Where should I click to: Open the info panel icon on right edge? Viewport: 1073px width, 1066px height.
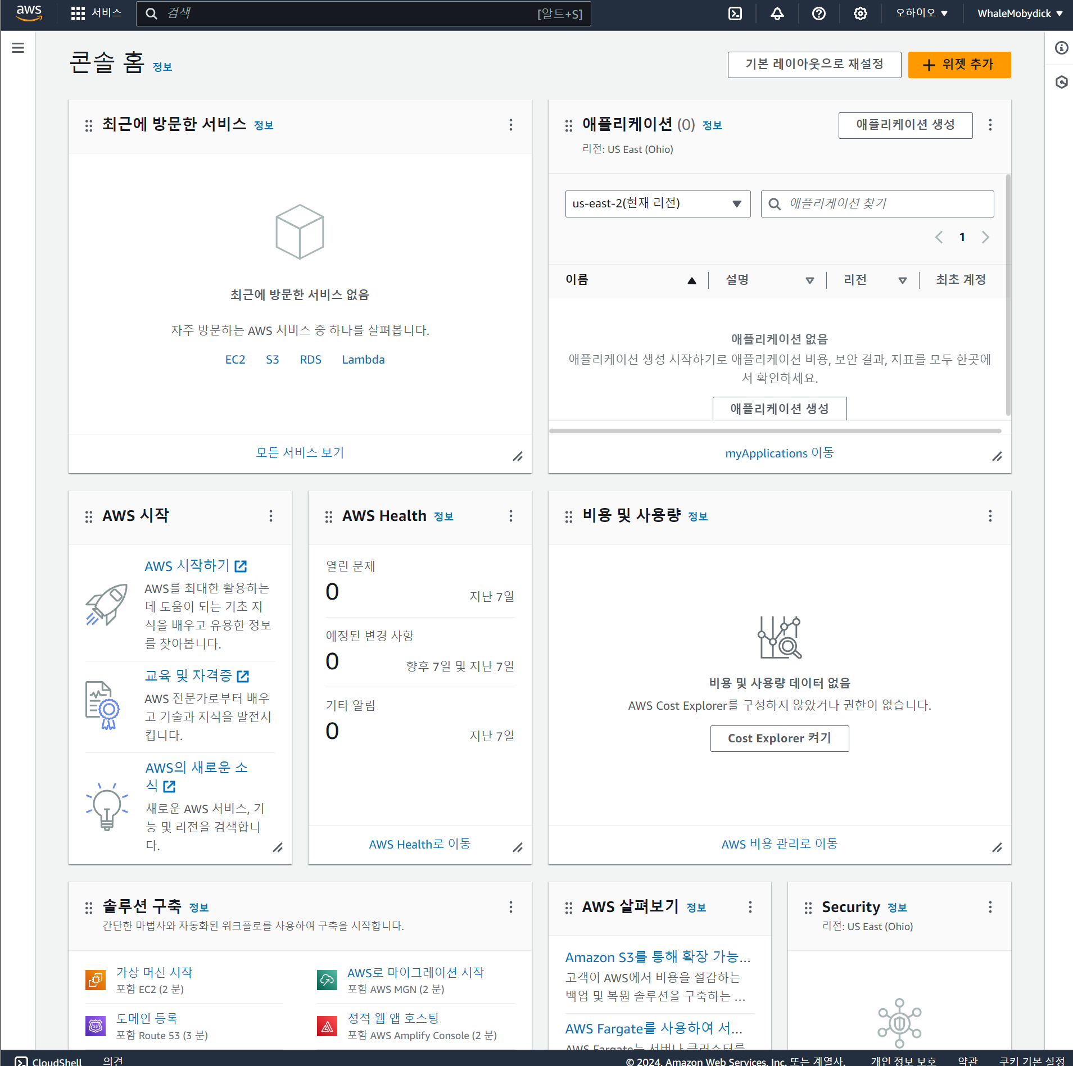1061,48
